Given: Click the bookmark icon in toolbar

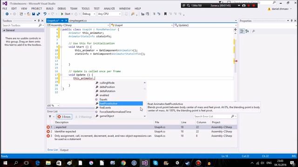Looking at the screenshot, I should coord(165,14).
